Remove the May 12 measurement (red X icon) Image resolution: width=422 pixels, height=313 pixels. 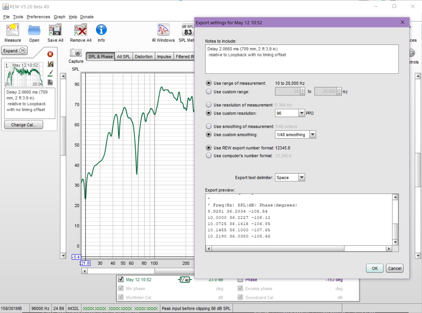click(50, 54)
